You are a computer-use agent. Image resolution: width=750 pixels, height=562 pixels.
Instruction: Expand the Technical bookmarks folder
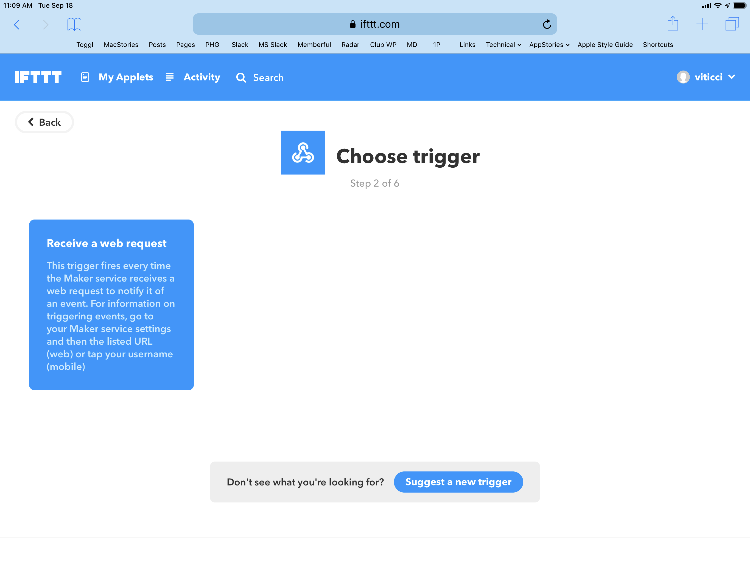tap(503, 45)
